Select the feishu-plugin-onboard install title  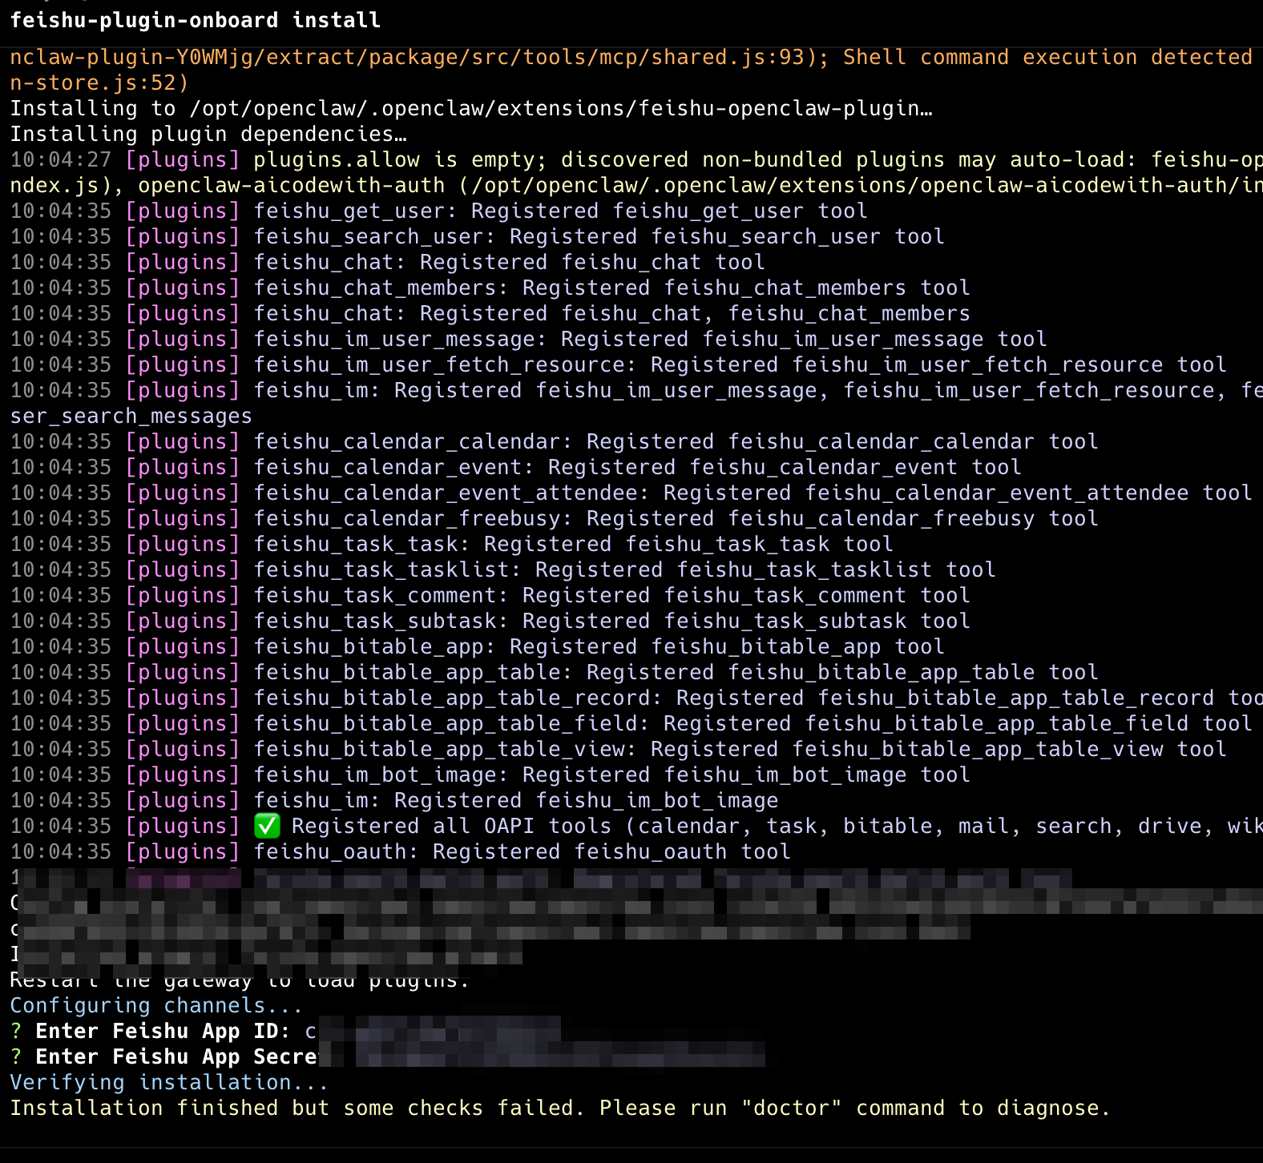point(195,20)
